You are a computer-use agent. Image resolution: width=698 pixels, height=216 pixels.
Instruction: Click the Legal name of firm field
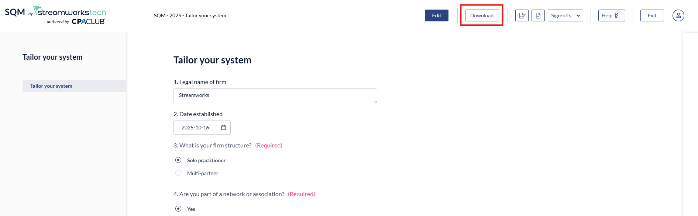pyautogui.click(x=275, y=95)
